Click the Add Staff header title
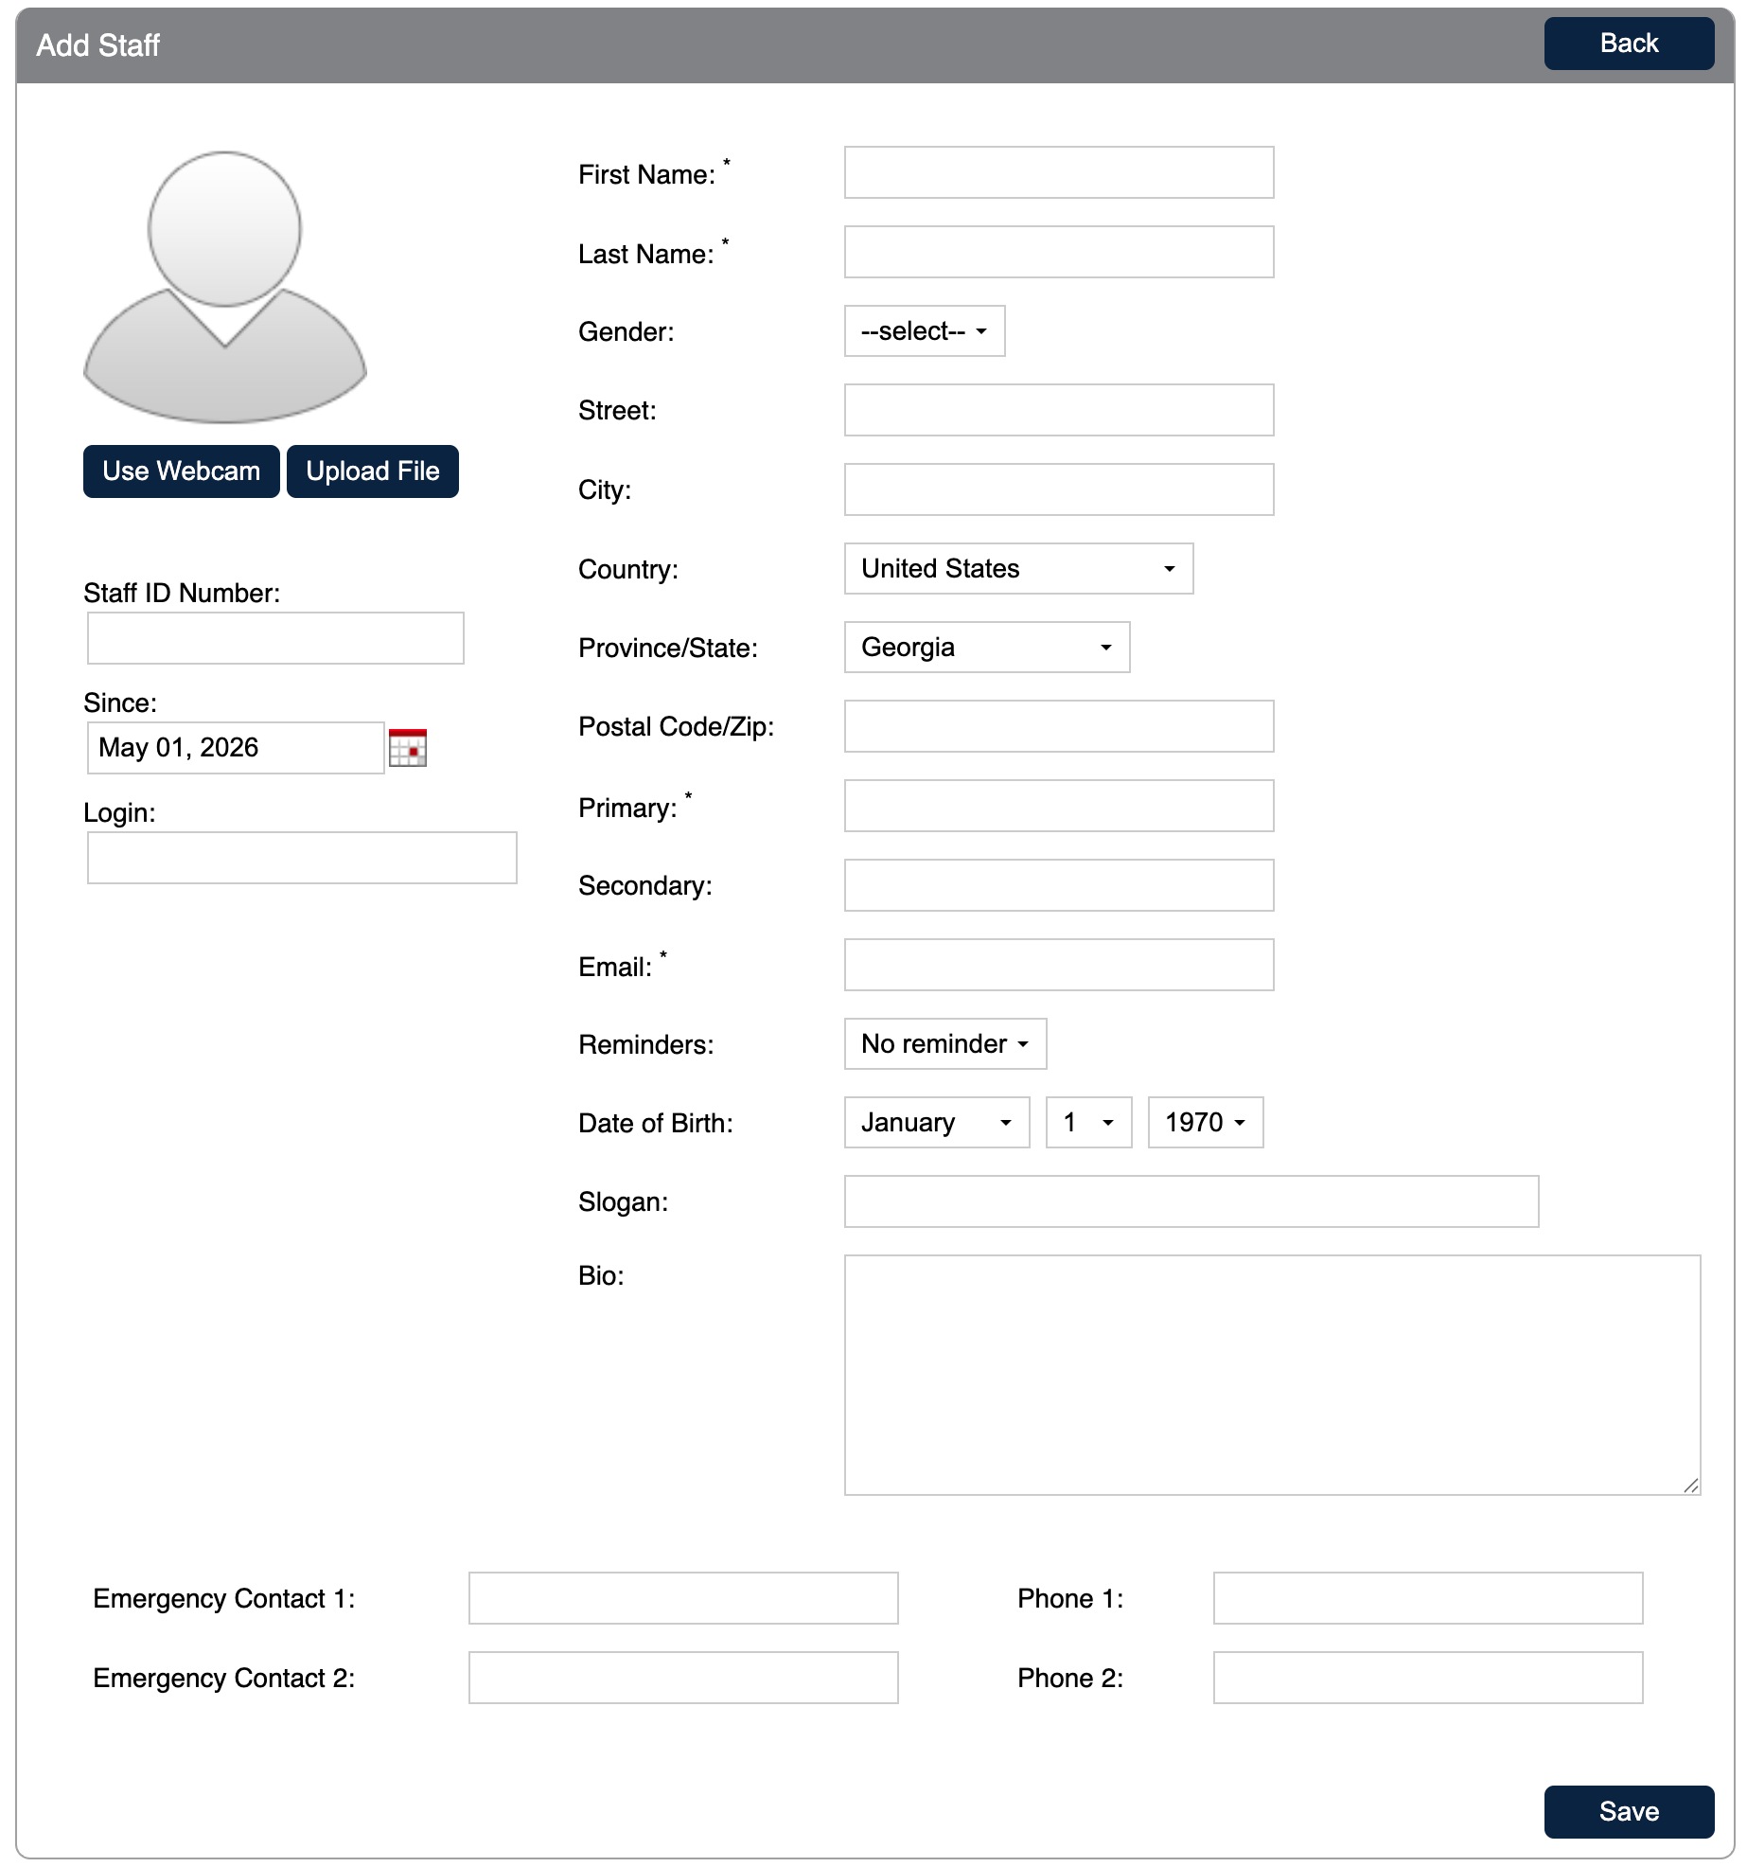Viewport: 1747px width, 1867px height. (x=98, y=45)
